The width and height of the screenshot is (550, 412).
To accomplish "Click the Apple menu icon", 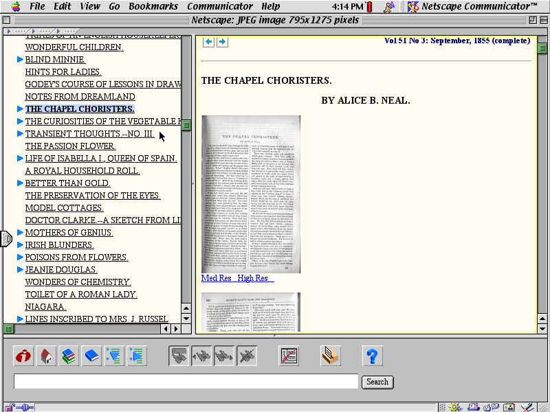I will 15,7.
